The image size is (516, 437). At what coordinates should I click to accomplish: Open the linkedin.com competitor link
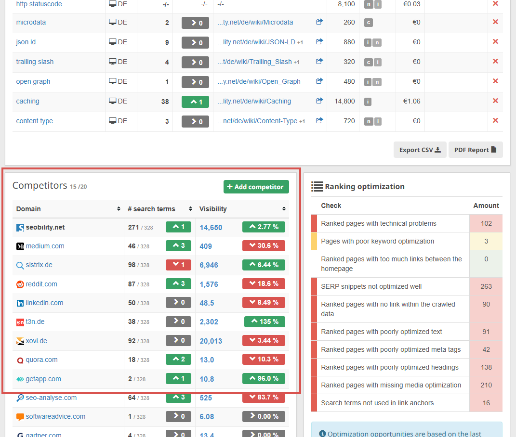[44, 303]
